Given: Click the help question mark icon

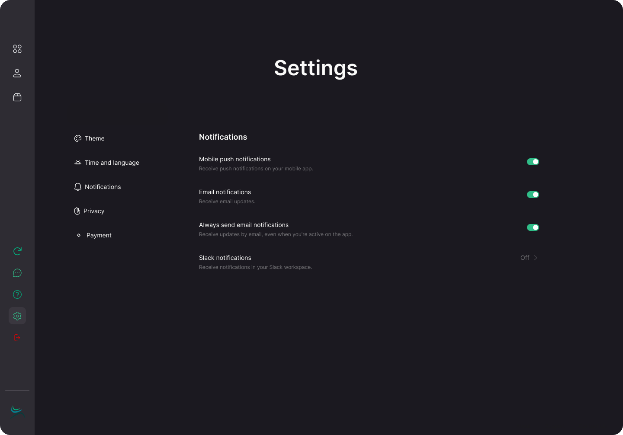Looking at the screenshot, I should point(17,294).
